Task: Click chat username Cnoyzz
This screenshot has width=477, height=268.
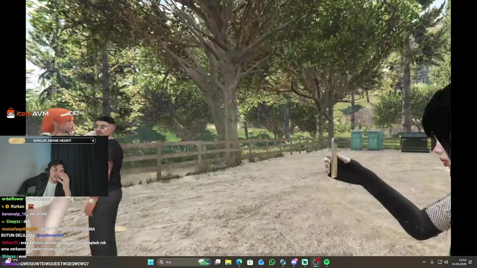Action: point(13,221)
